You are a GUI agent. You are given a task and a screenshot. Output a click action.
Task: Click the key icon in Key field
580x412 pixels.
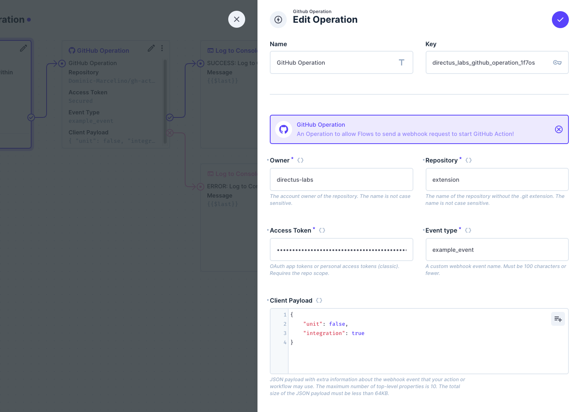(x=557, y=62)
